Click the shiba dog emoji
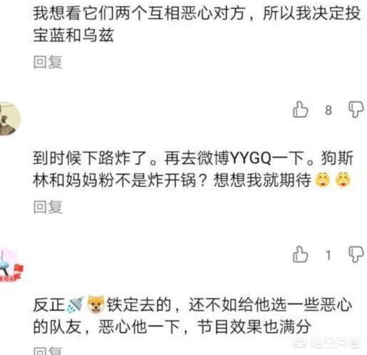Screen dimensions: 367x355 tap(95, 304)
